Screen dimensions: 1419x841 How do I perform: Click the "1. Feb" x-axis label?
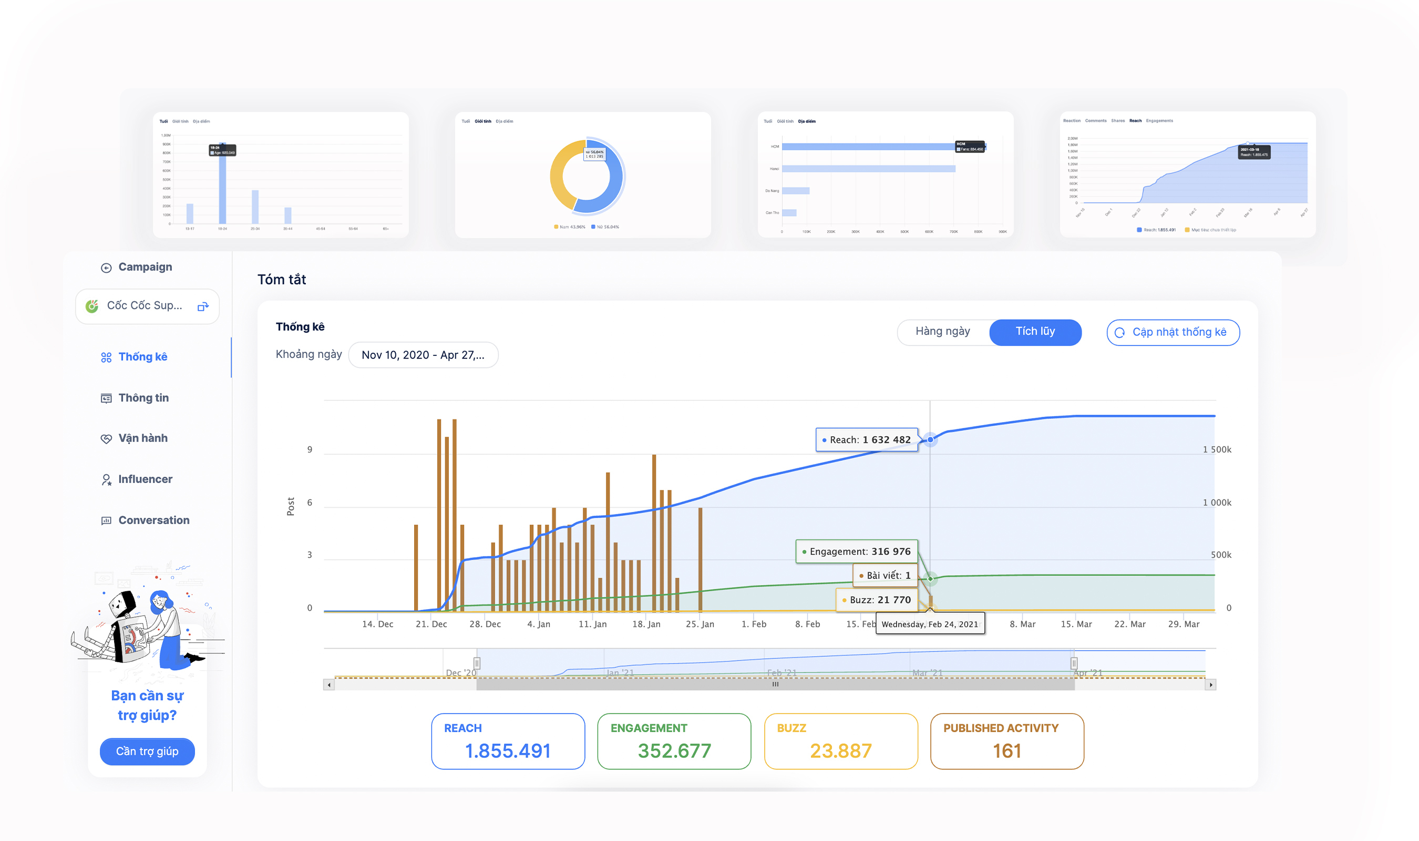pyautogui.click(x=754, y=624)
